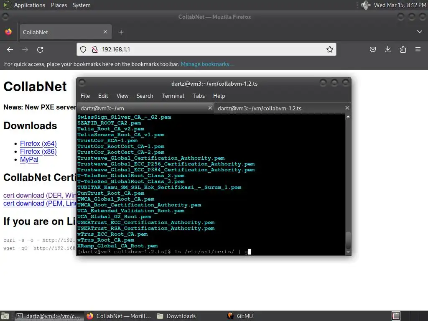Viewport: 428px width, 321px height.
Task: Close the CollabNet browser tab
Action: [x=105, y=32]
